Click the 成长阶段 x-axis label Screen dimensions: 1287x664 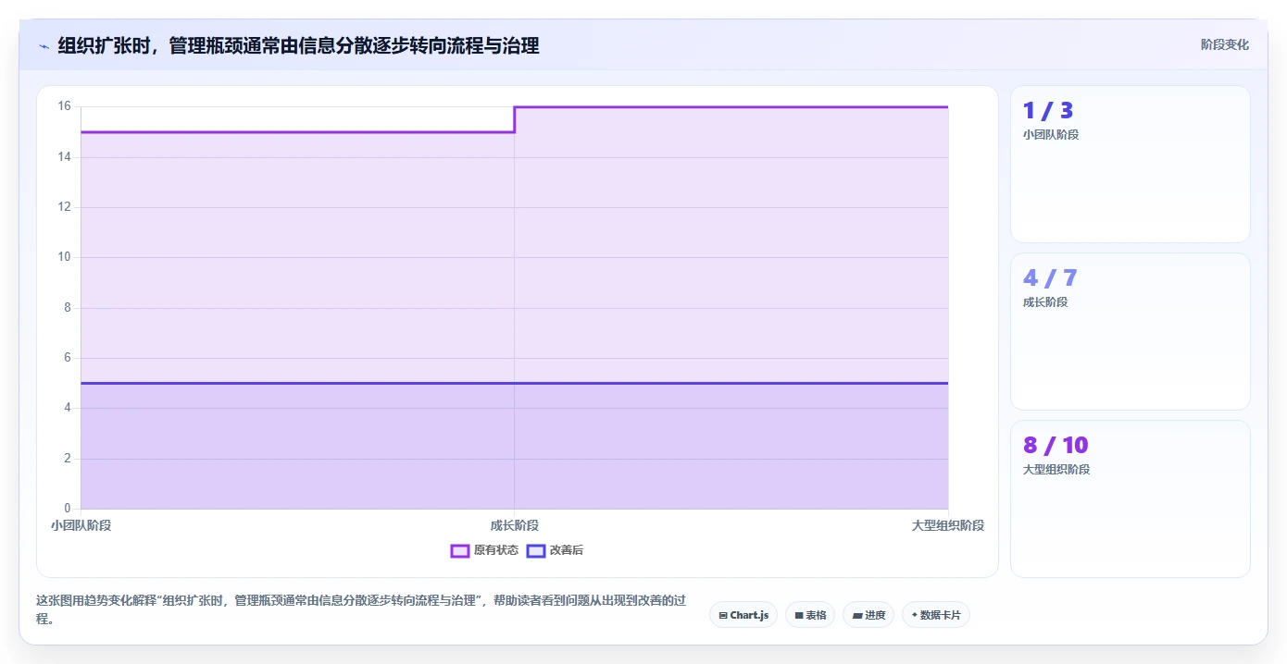tap(515, 525)
